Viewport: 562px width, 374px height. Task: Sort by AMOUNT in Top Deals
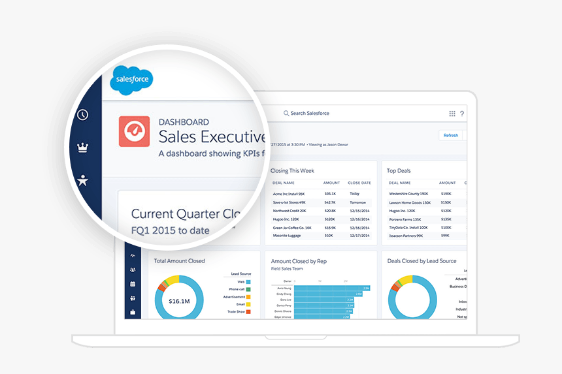click(x=447, y=183)
